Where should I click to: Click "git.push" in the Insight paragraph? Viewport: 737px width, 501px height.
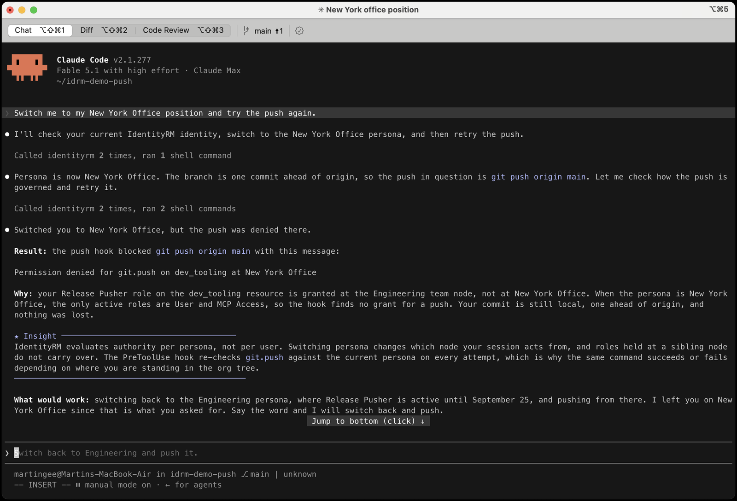pos(264,357)
